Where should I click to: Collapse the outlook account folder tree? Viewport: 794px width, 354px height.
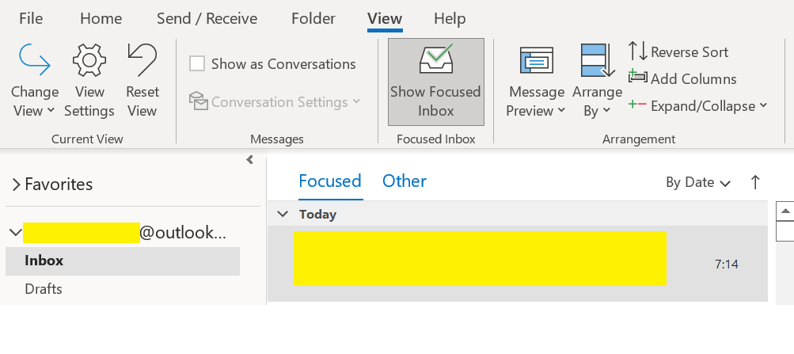pos(16,233)
